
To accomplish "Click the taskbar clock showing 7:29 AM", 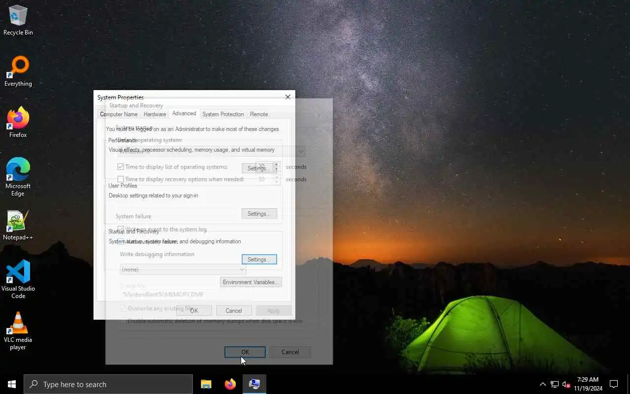I will (588, 384).
